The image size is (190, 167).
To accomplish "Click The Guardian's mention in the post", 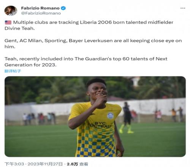I will click(93, 59).
